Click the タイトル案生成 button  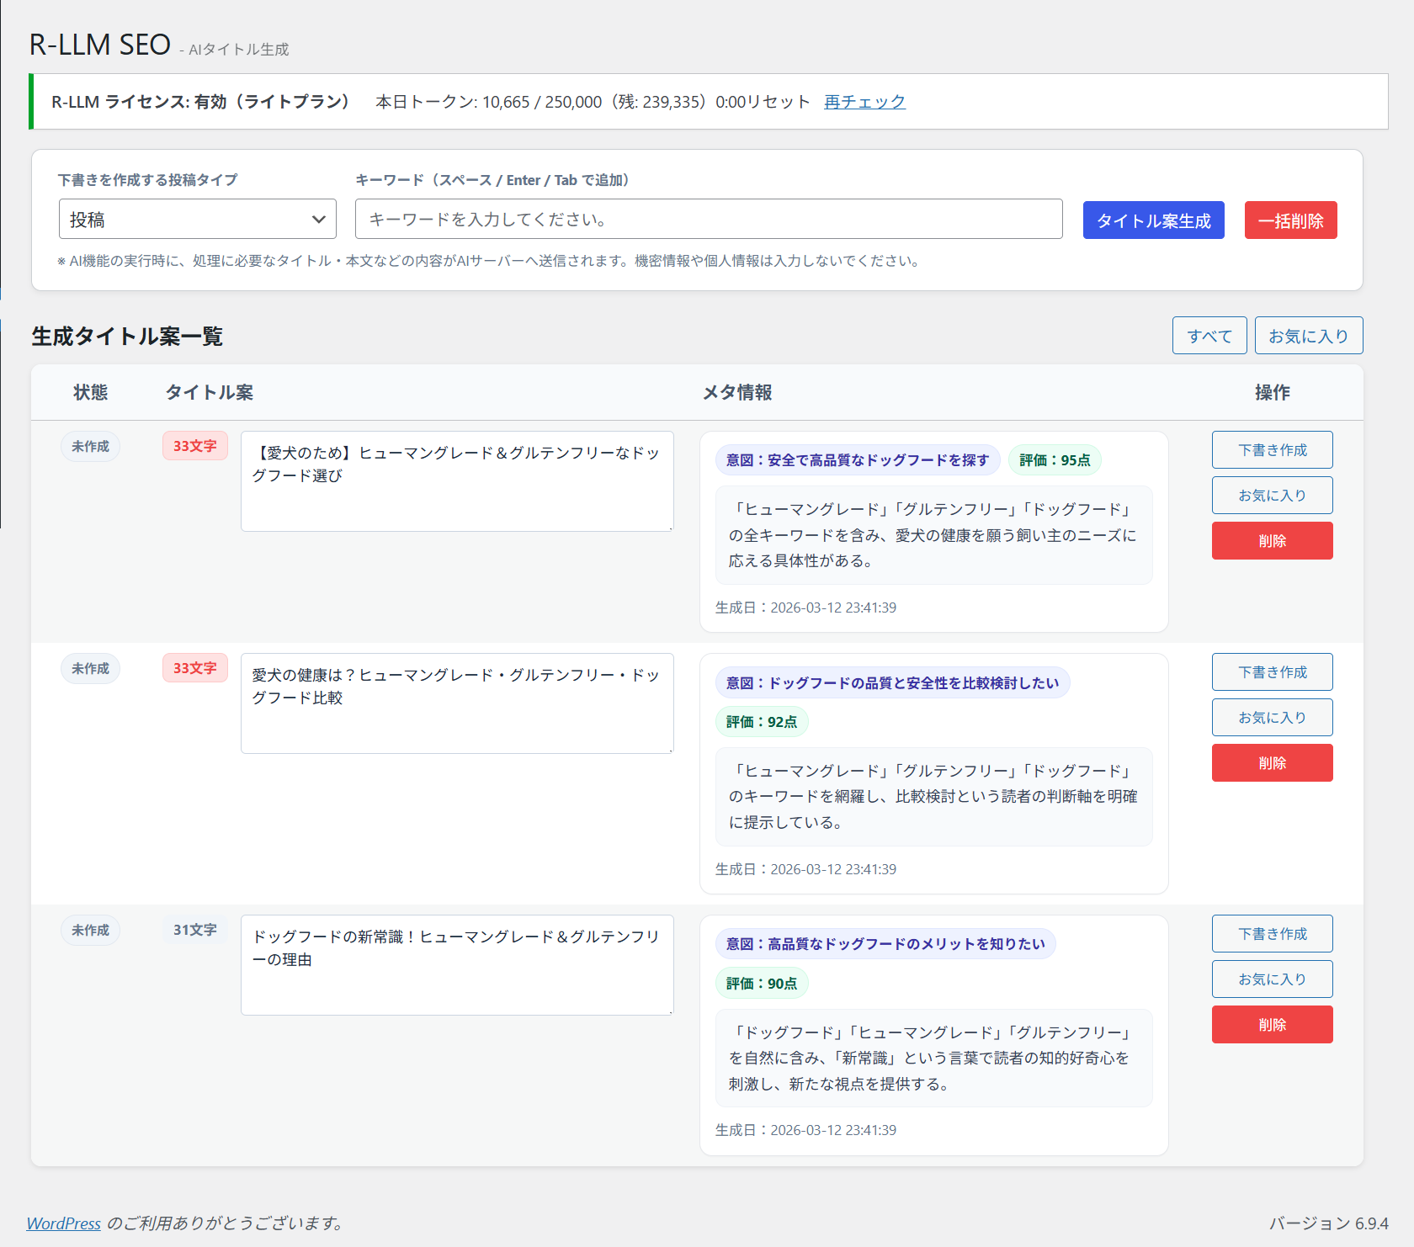pyautogui.click(x=1153, y=220)
